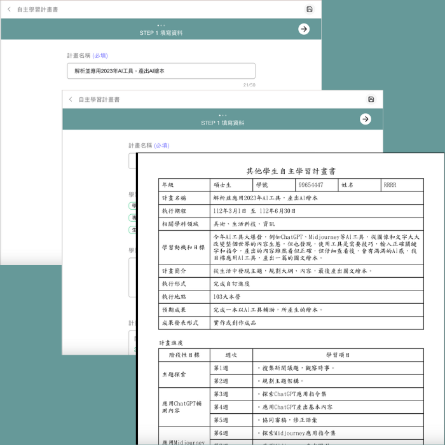445x445 pixels.
Task: Click the save icon in the top window
Action: click(x=310, y=10)
